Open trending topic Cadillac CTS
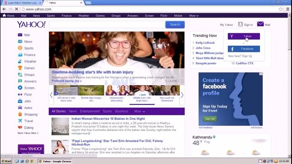Image resolution: width=292 pixels, height=164 pixels. (x=245, y=63)
